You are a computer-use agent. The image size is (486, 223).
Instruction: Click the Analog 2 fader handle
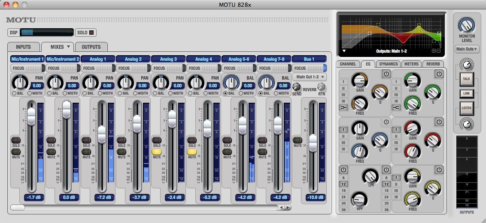point(137,124)
